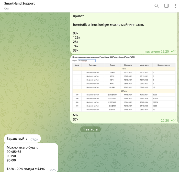
Task: Select the '37к' caption line
Action: (x=76, y=119)
